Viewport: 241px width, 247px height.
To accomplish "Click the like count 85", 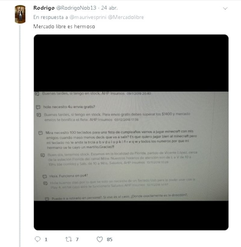I will [109, 239].
